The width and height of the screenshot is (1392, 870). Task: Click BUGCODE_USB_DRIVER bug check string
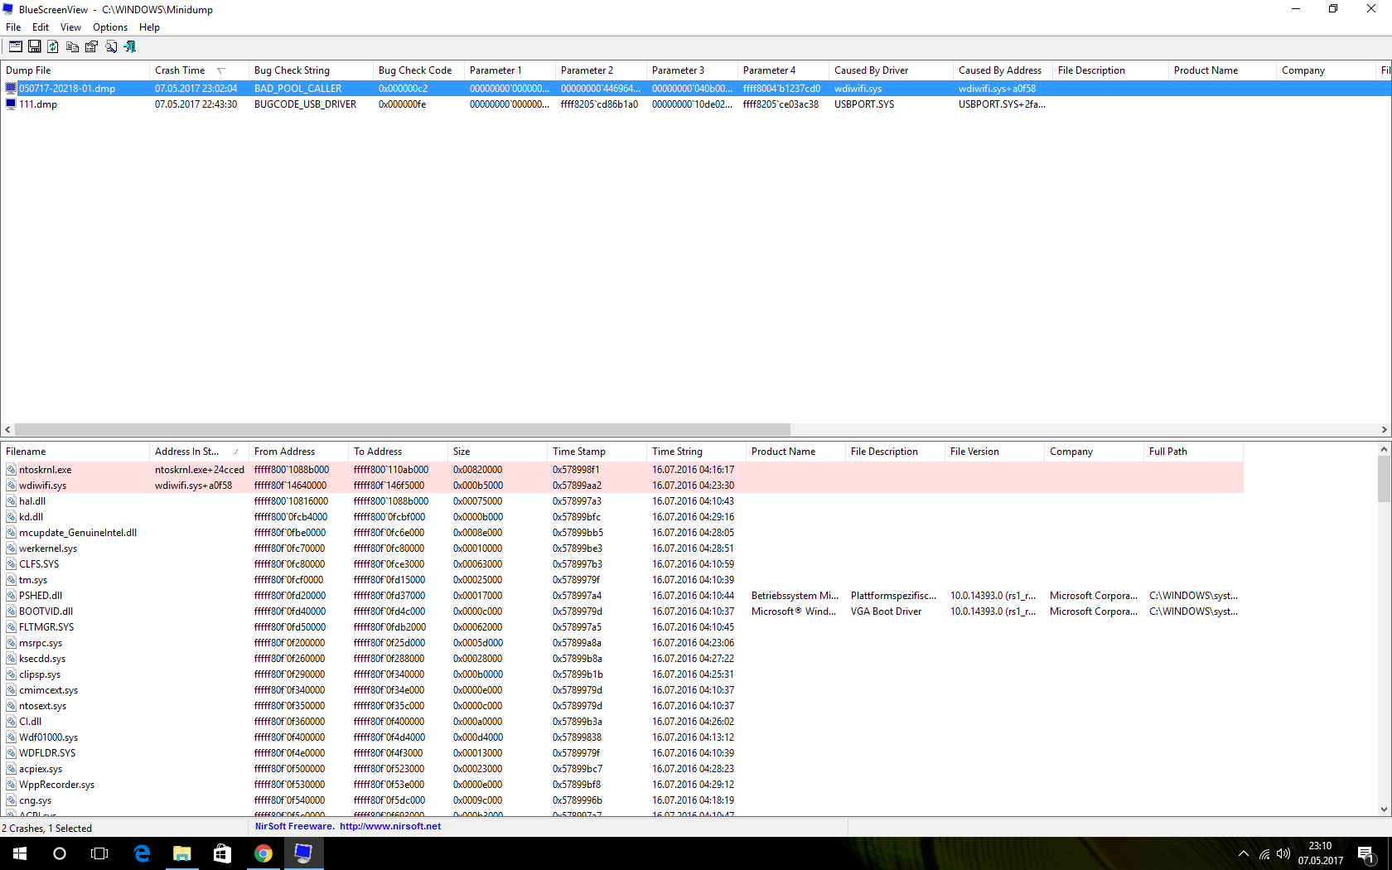(305, 104)
